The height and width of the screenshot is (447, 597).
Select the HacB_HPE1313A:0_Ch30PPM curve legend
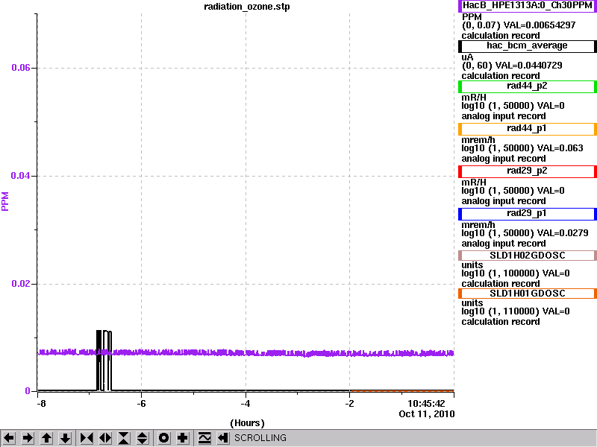(x=528, y=6)
